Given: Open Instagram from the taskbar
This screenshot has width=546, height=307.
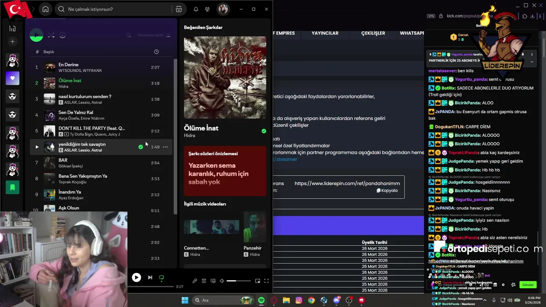Looking at the screenshot, I should click(x=299, y=300).
